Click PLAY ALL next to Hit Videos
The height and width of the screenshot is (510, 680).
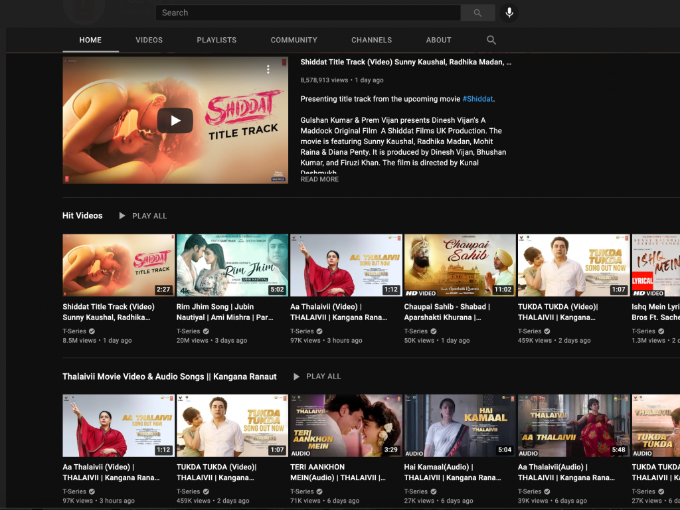click(143, 216)
